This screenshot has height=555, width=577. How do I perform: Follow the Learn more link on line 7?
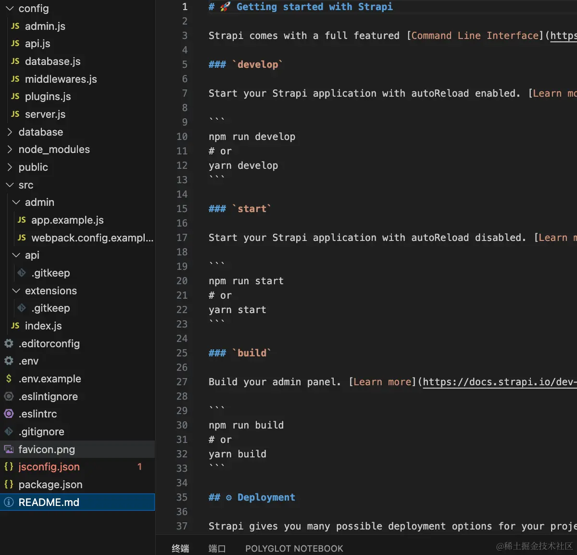555,93
